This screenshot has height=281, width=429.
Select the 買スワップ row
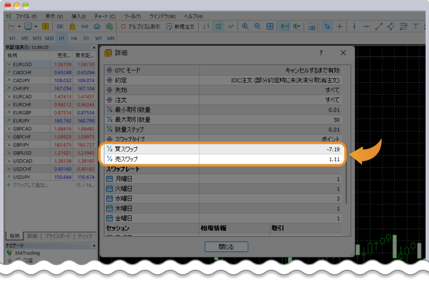pyautogui.click(x=223, y=149)
